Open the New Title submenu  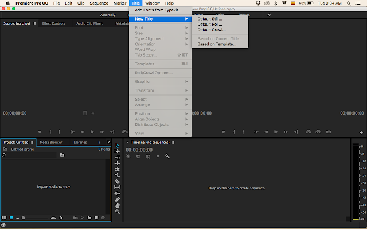[161, 19]
